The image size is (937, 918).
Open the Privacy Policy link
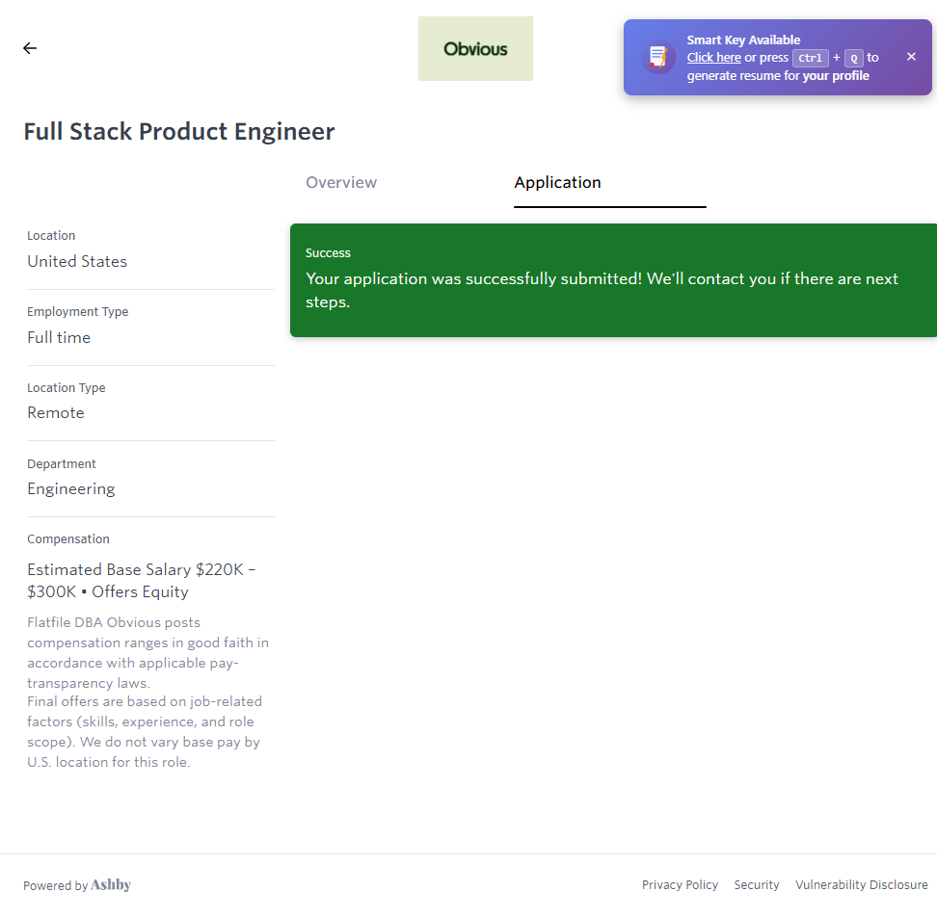pos(680,885)
